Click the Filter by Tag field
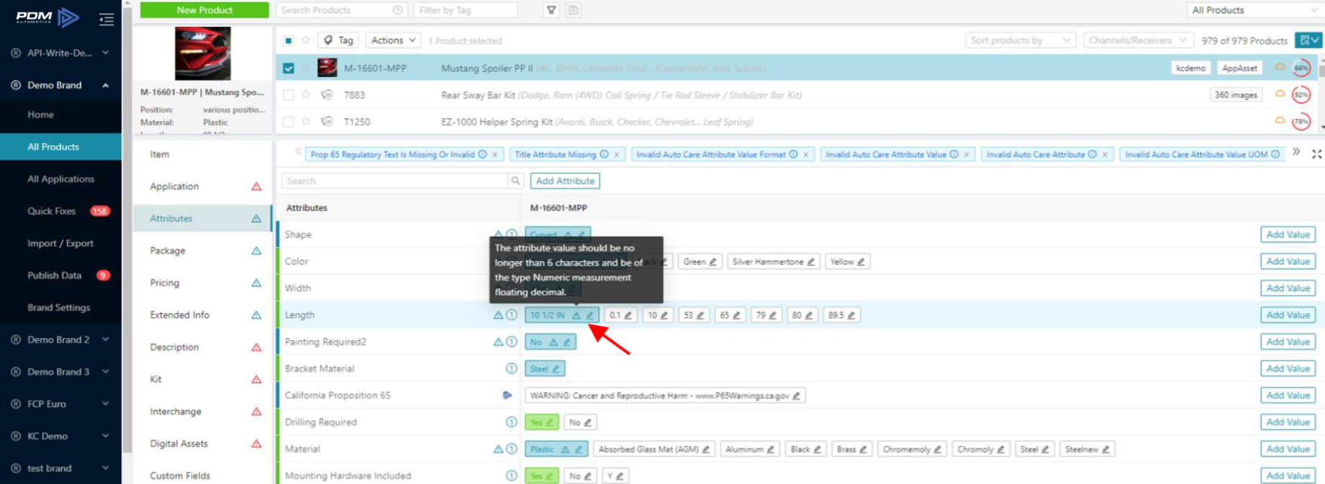The image size is (1325, 484). tap(466, 10)
